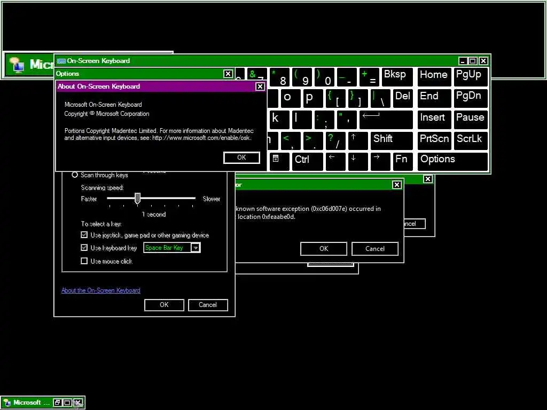Click the Insert key on keyboard
The width and height of the screenshot is (547, 410).
[434, 120]
